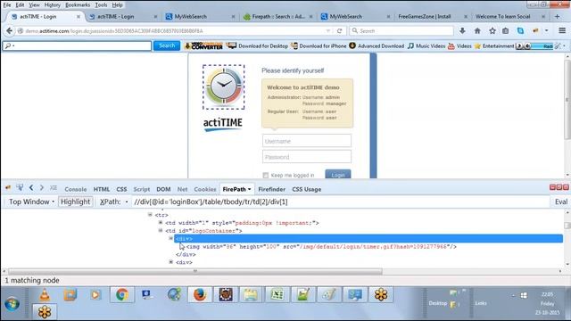Open toolbar search magnifier dropdown
This screenshot has height=321, width=571.
point(9,45)
